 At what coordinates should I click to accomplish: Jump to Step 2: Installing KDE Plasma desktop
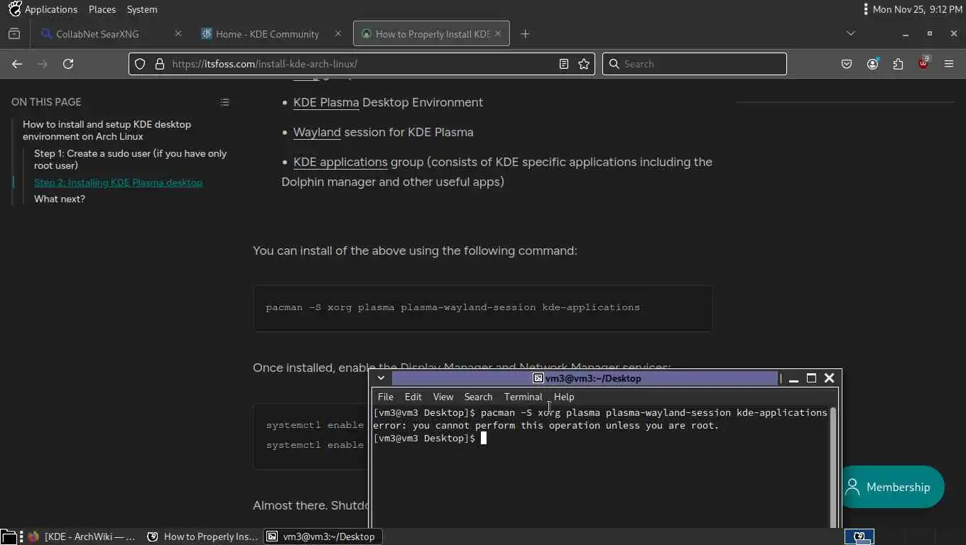(118, 182)
